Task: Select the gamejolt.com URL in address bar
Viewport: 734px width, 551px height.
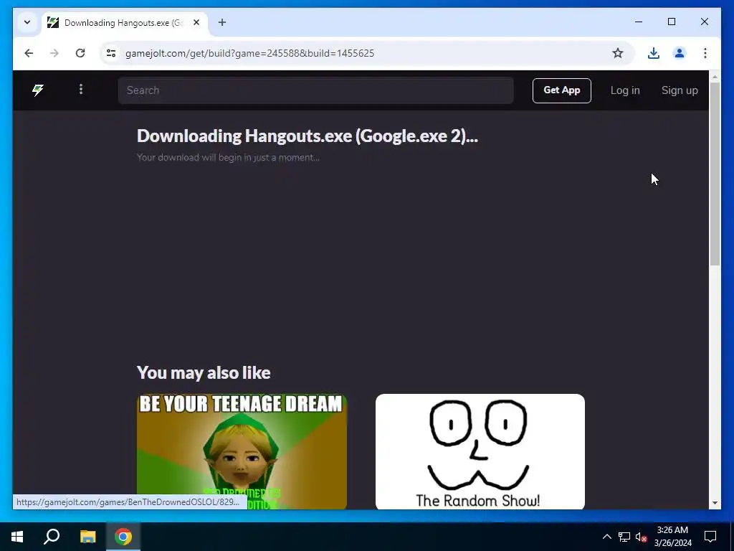Action: tap(249, 53)
